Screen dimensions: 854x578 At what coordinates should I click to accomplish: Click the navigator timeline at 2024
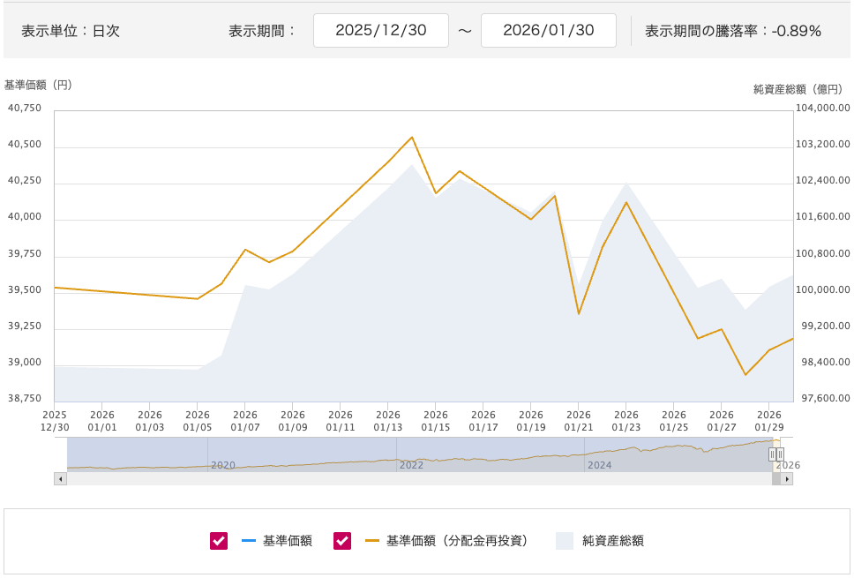(x=599, y=464)
